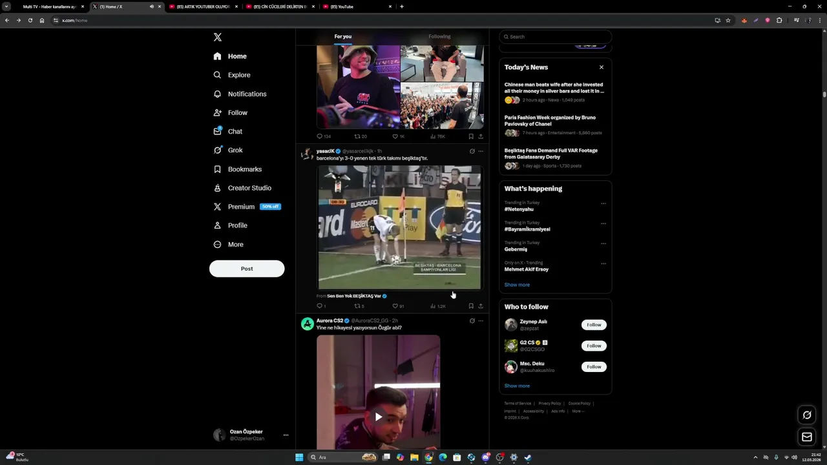Click the Windows Start button
The image size is (827, 465).
299,457
